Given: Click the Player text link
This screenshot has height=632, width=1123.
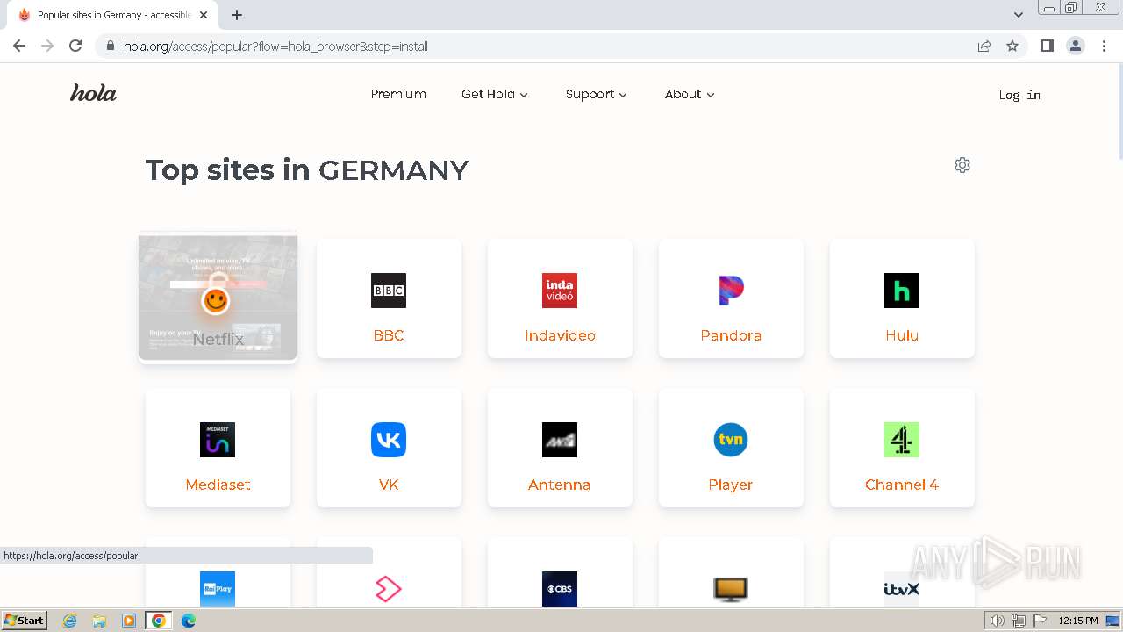Looking at the screenshot, I should tap(731, 485).
